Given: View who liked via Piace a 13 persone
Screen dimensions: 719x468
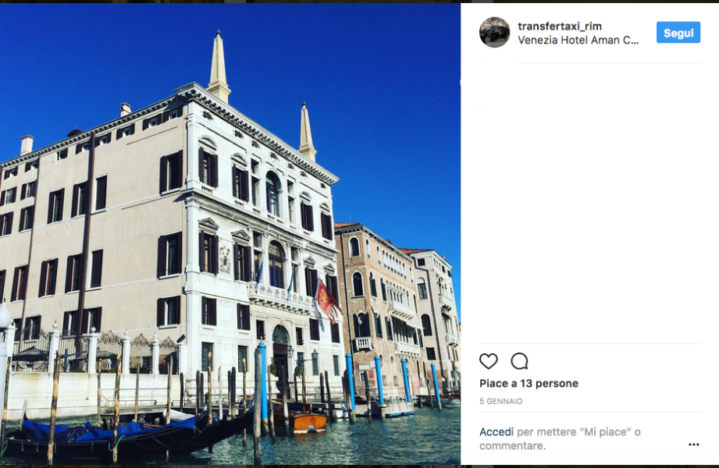Looking at the screenshot, I should tap(529, 383).
